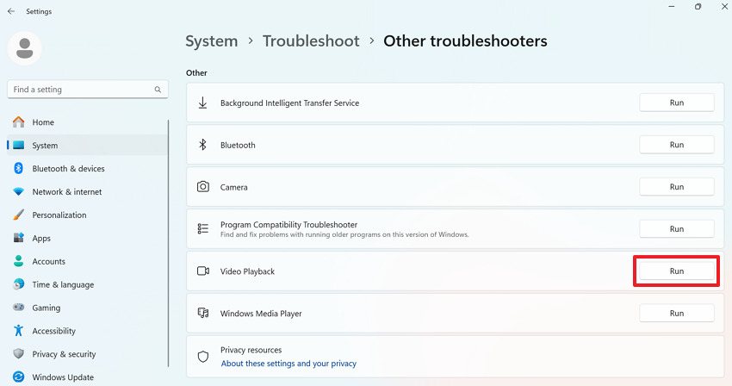
Task: Open Privacy & security settings
Action: tap(87, 354)
